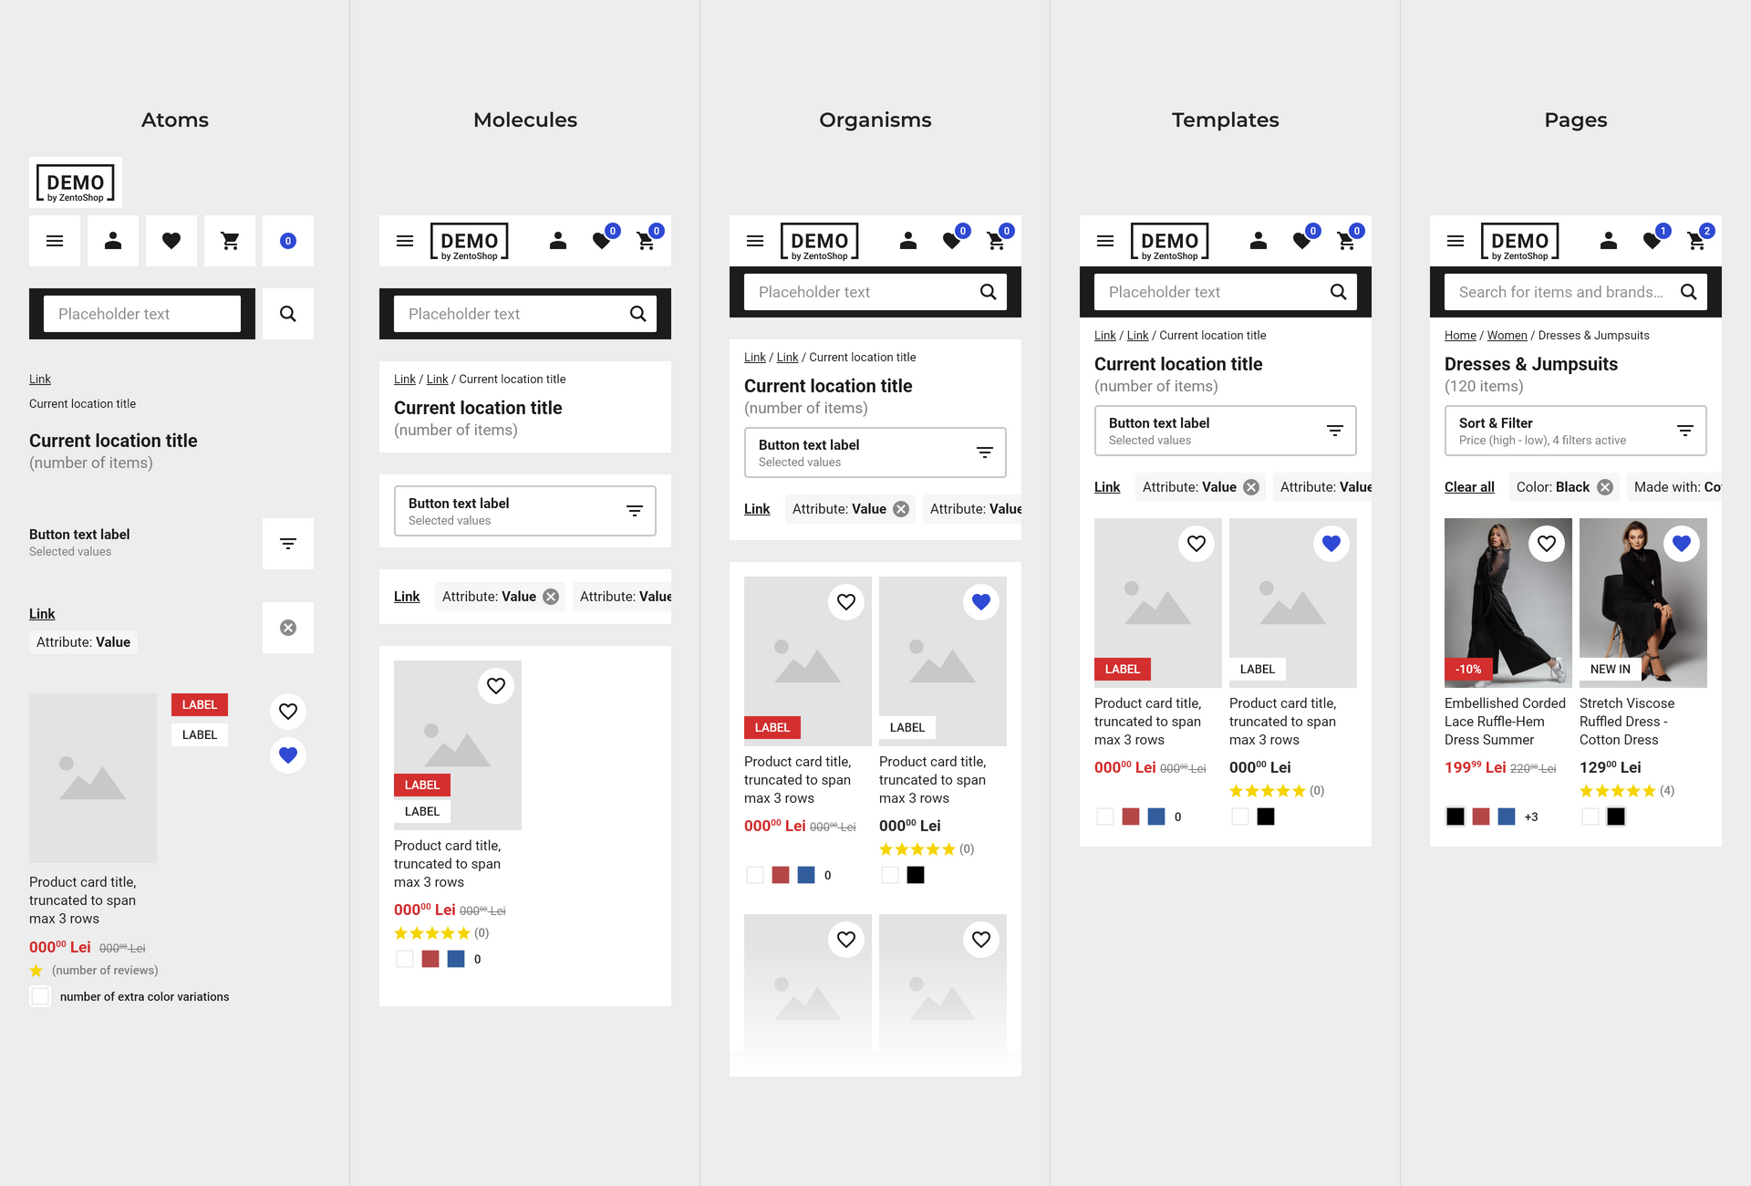Click the Home breadcrumb link in Pages
This screenshot has height=1186, width=1751.
coord(1459,335)
